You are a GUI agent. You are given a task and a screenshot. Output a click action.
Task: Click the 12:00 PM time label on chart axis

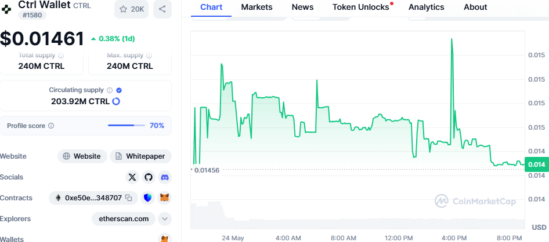pos(399,238)
